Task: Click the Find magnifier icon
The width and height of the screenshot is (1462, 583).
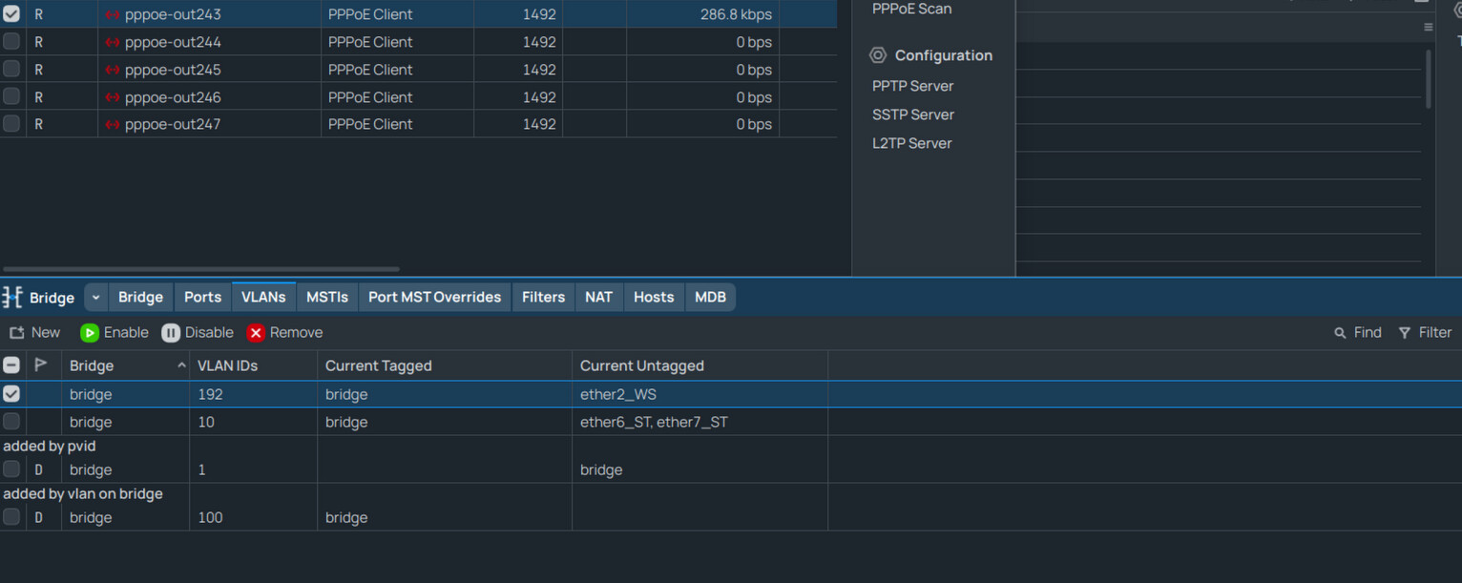Action: (1340, 333)
